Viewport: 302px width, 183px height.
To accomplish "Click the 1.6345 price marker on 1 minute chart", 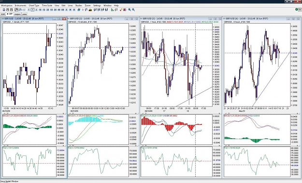I will pos(61,34).
